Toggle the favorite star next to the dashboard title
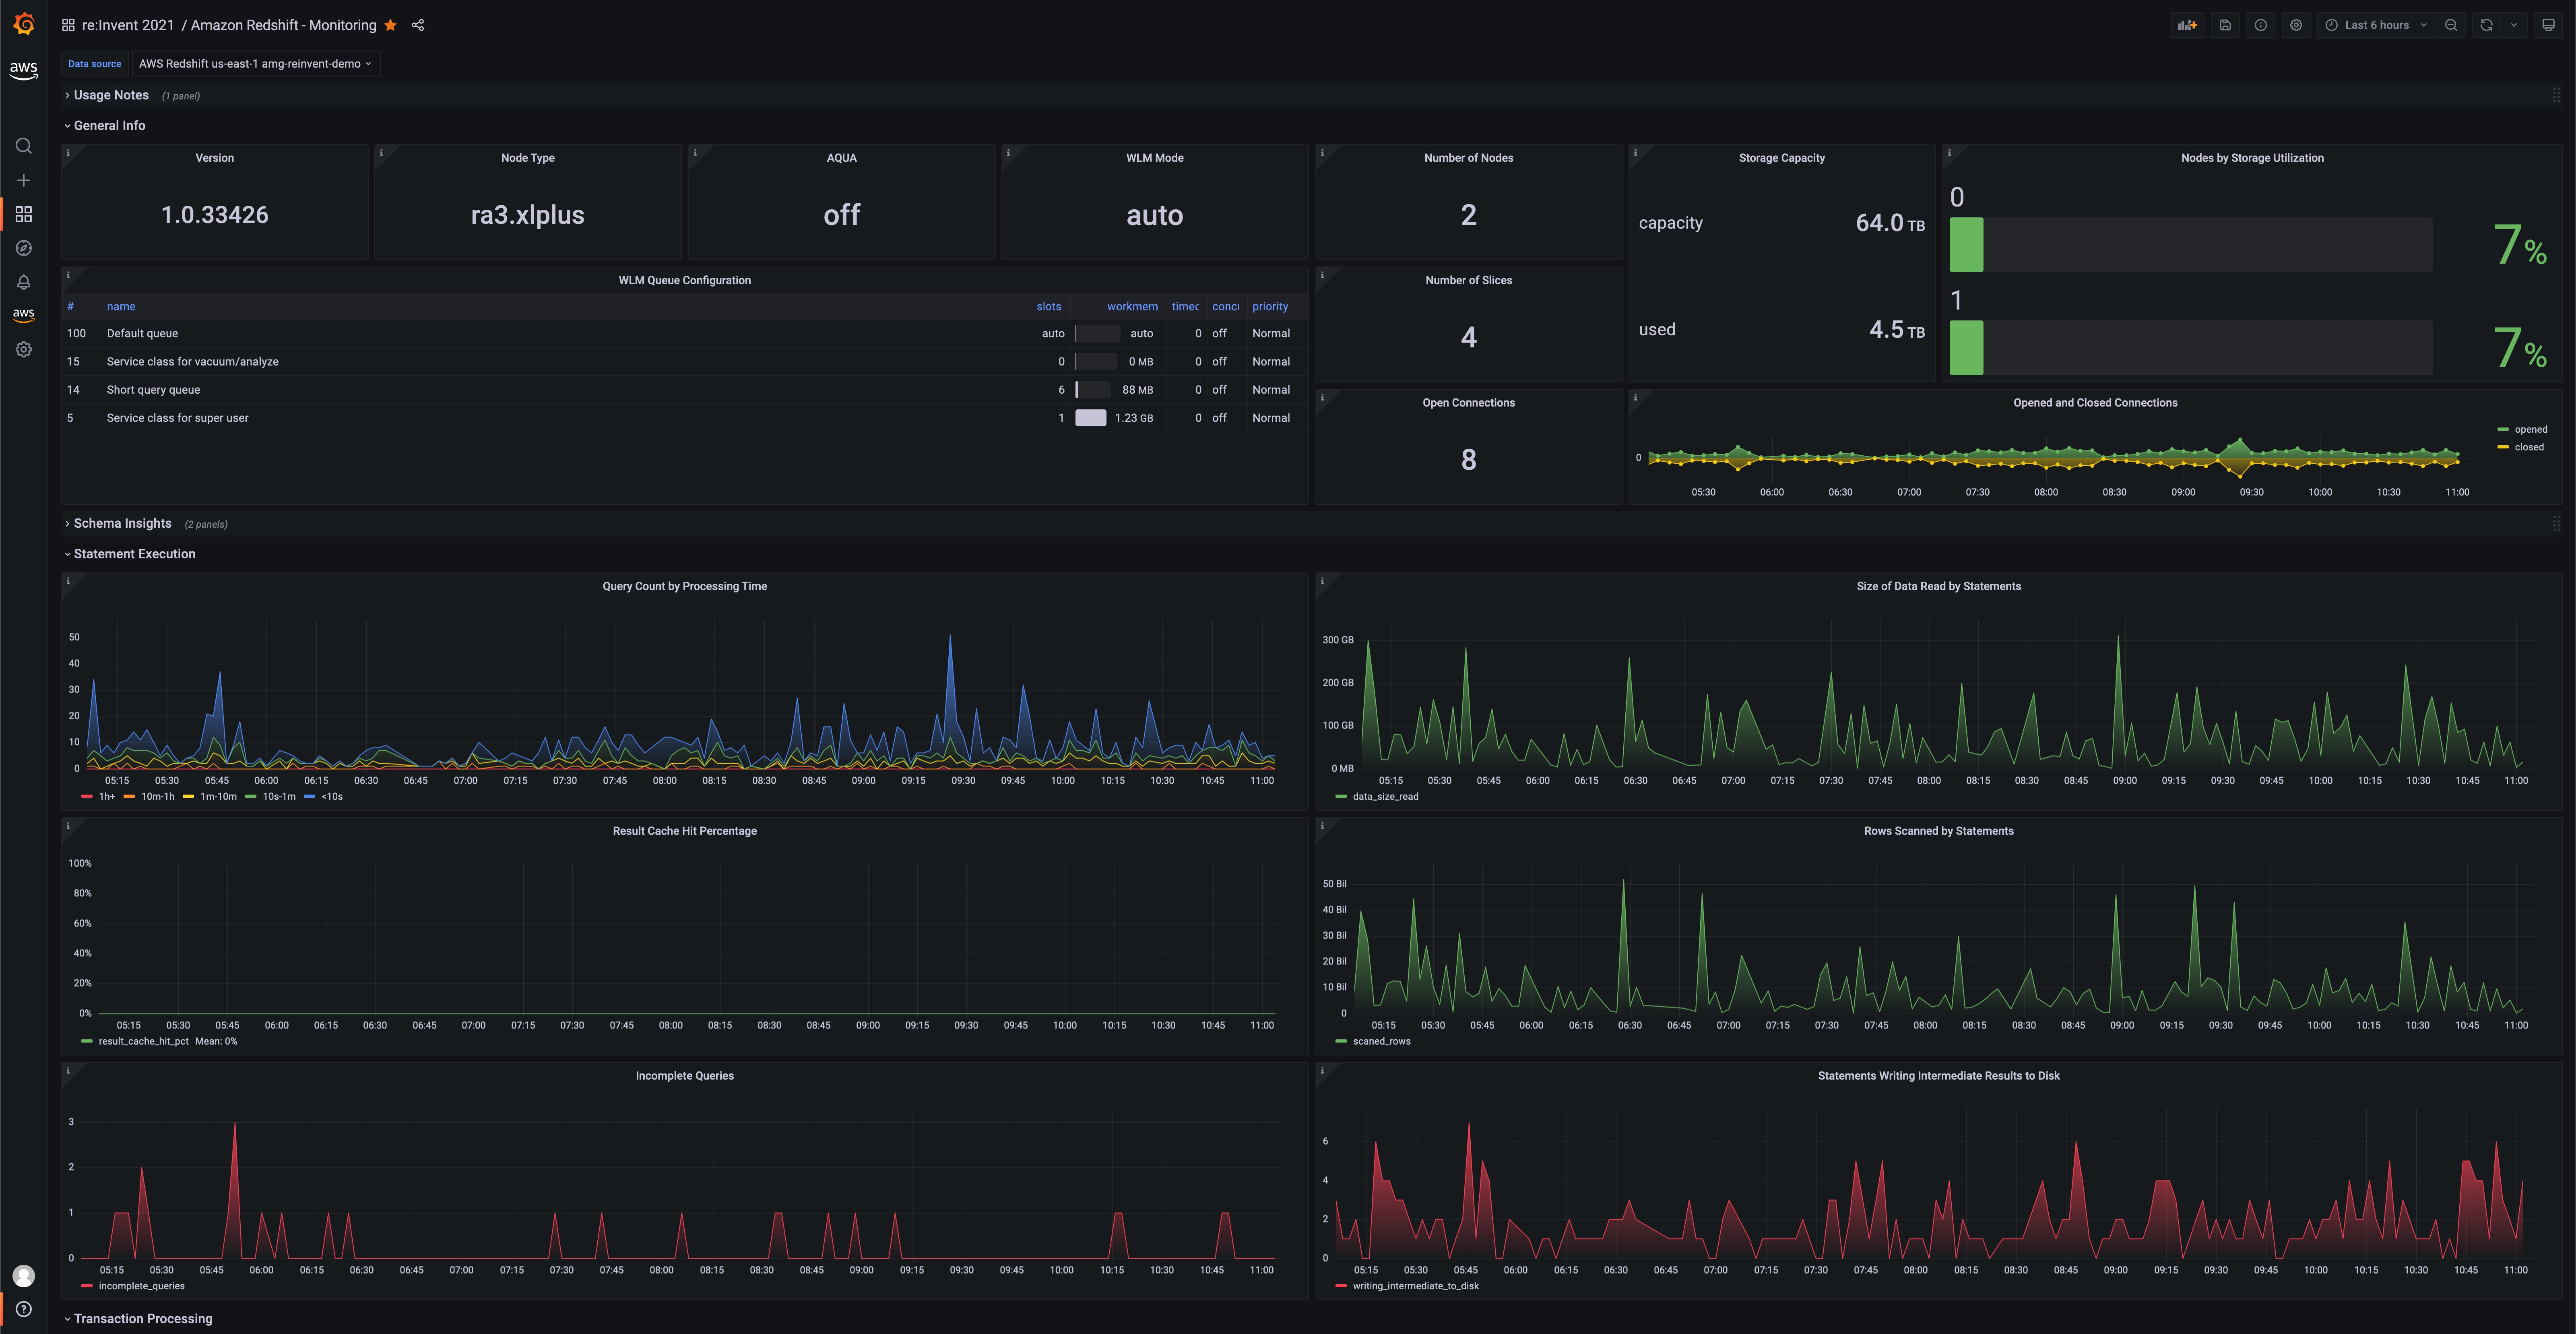 (x=390, y=25)
